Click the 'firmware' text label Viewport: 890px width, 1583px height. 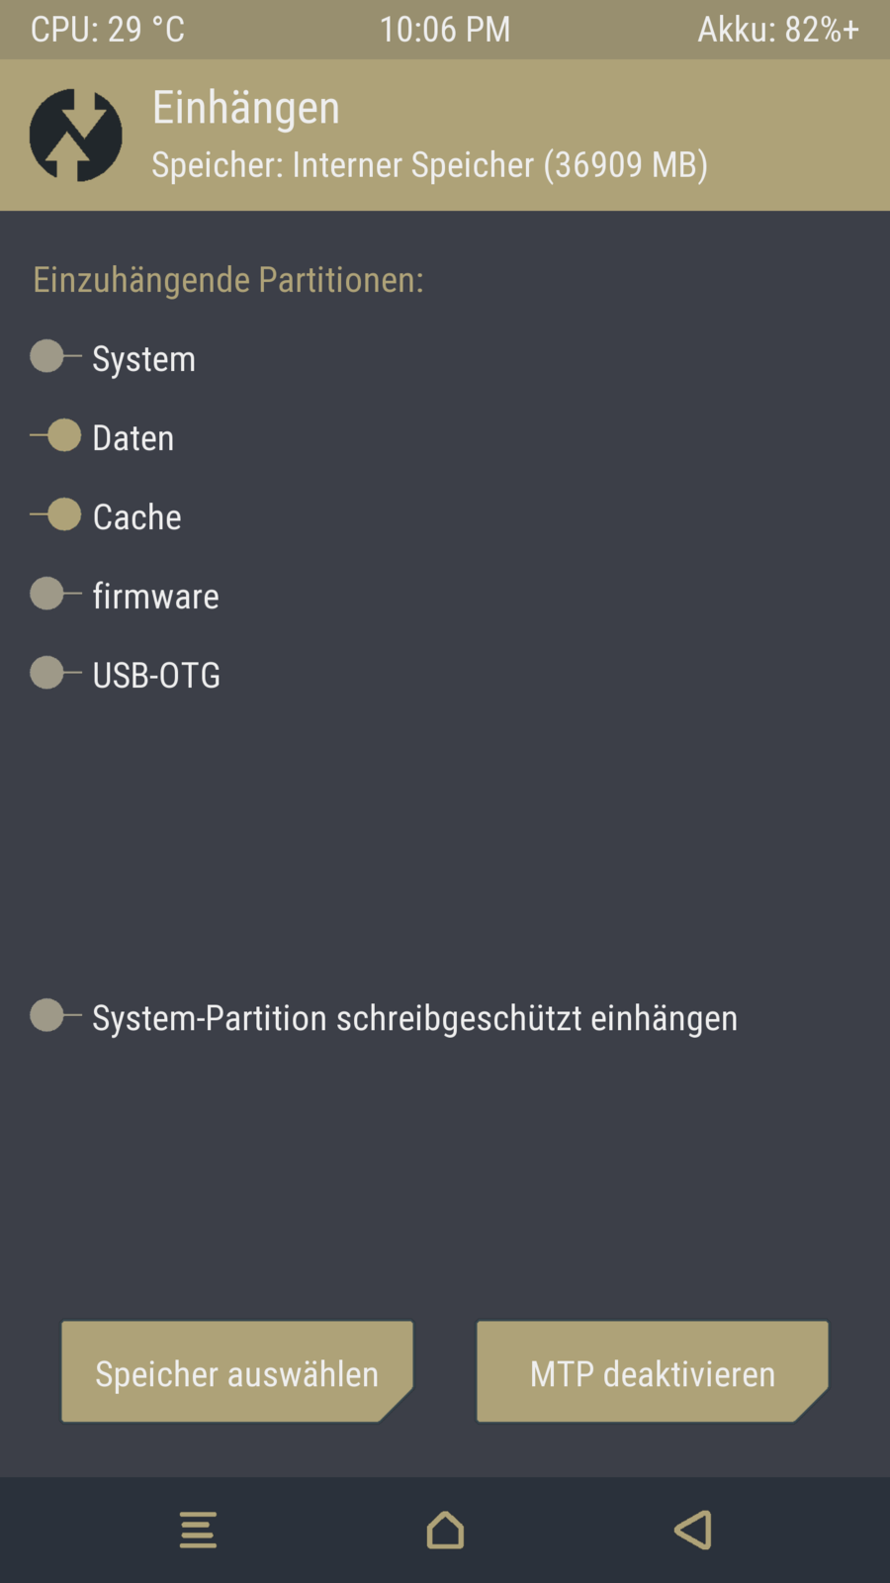tap(156, 597)
